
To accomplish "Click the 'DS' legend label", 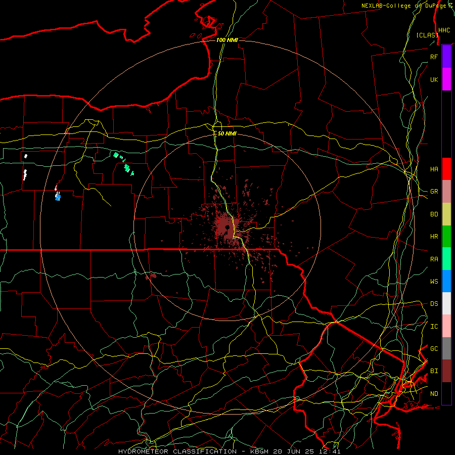I will coord(434,304).
